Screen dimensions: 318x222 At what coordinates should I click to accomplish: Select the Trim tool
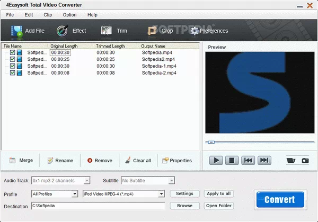[107, 31]
